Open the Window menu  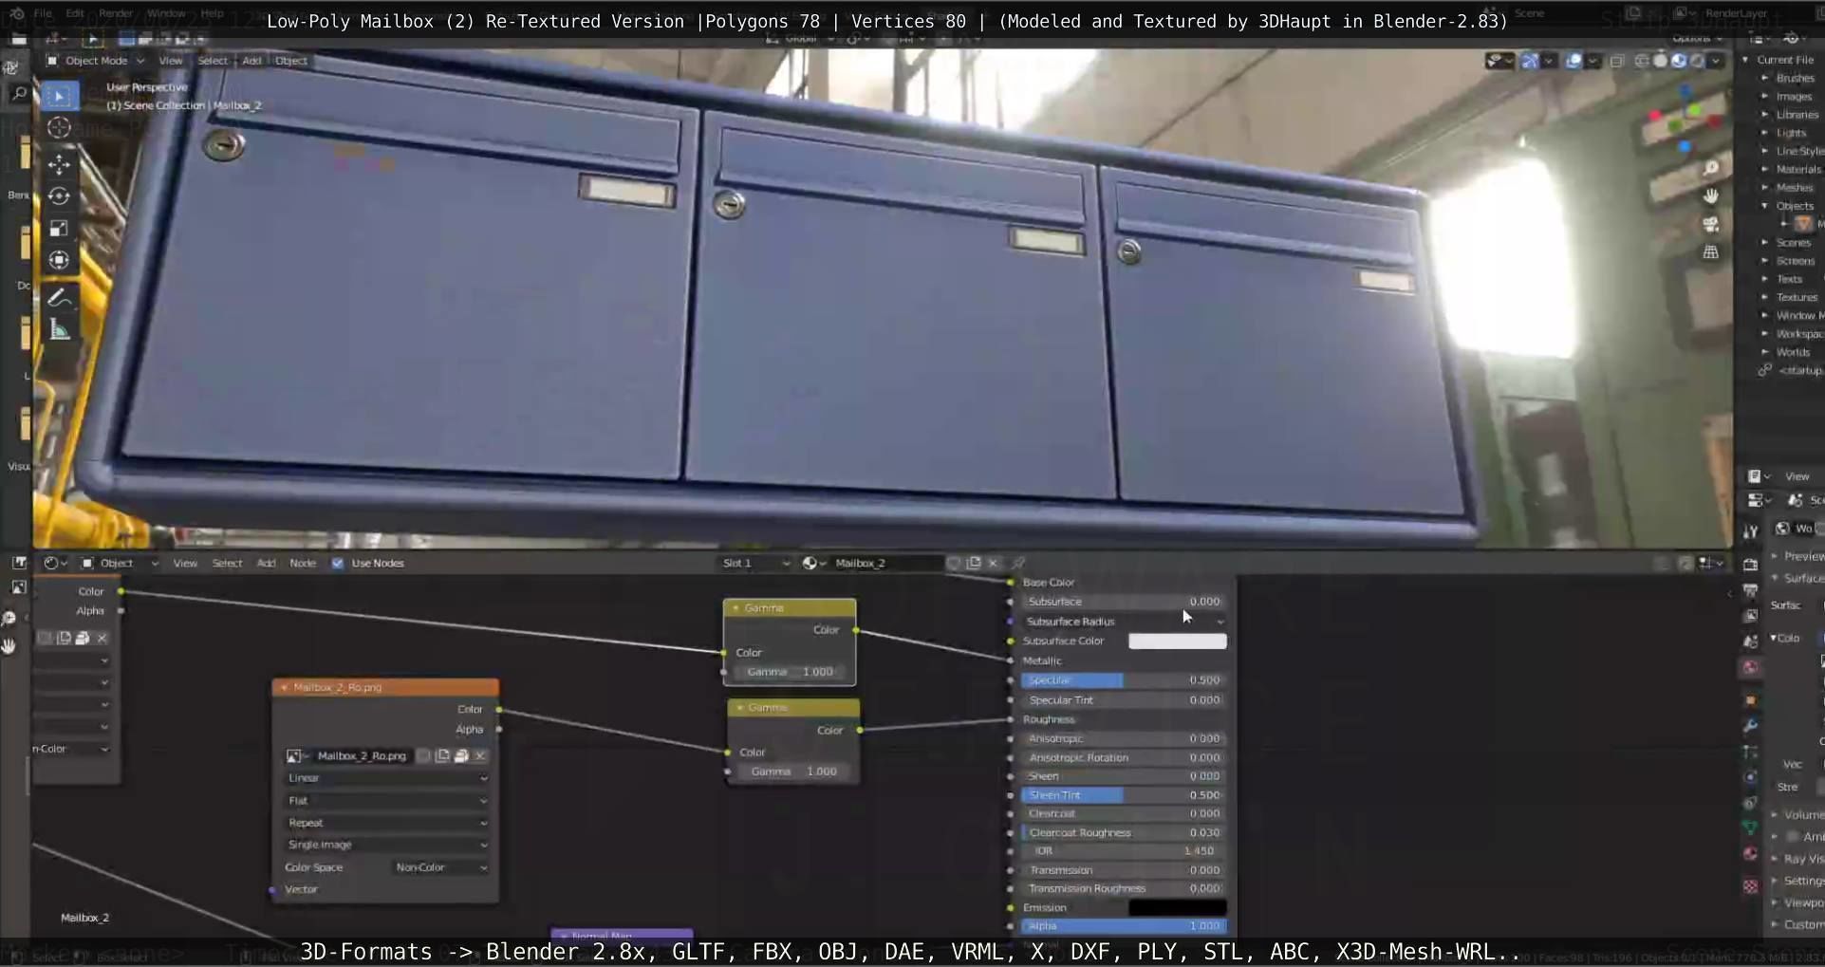166,13
